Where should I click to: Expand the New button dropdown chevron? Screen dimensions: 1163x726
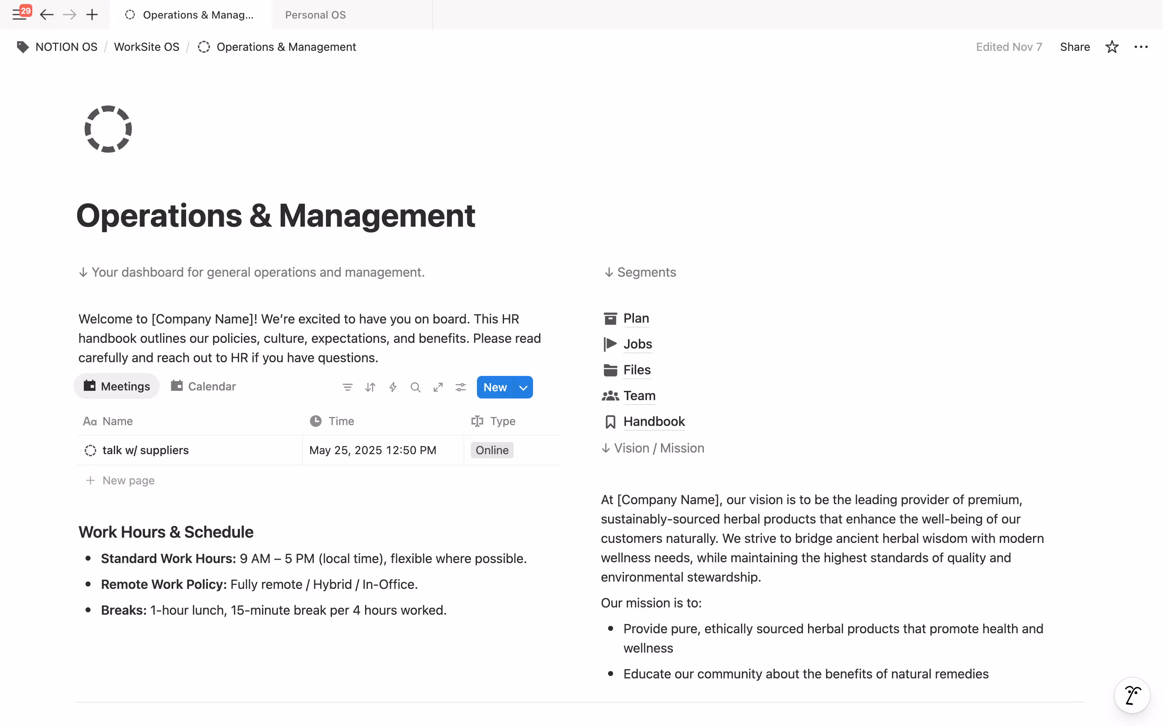click(x=523, y=387)
